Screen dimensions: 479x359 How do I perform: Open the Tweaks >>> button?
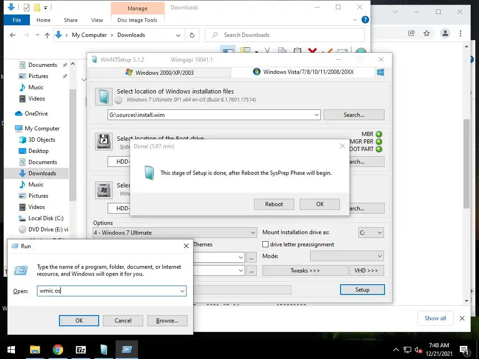[x=305, y=271]
